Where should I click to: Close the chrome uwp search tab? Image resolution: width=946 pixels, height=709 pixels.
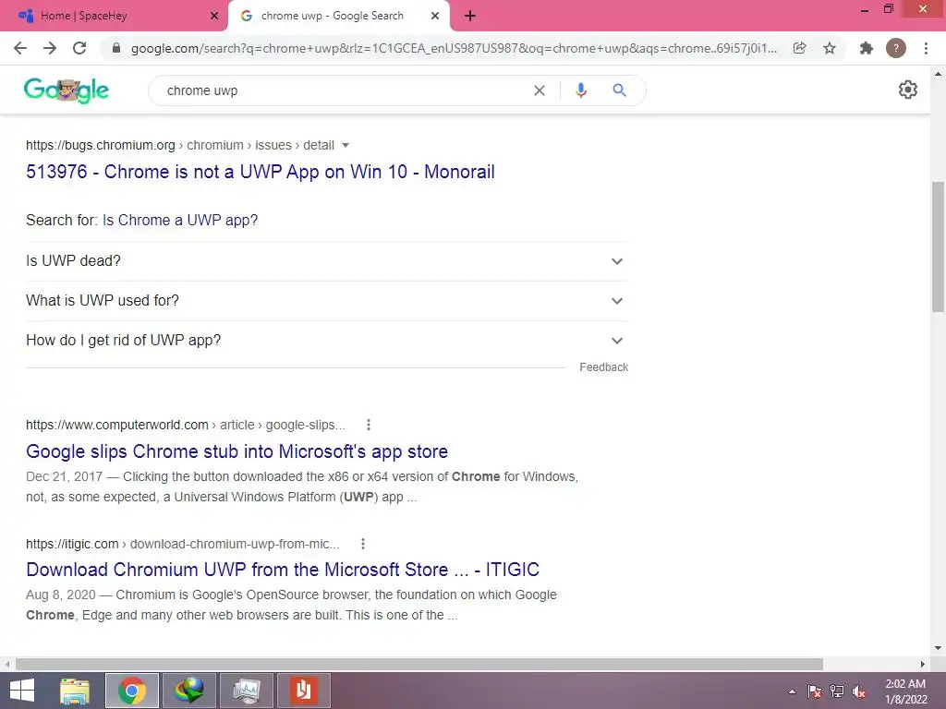click(435, 16)
